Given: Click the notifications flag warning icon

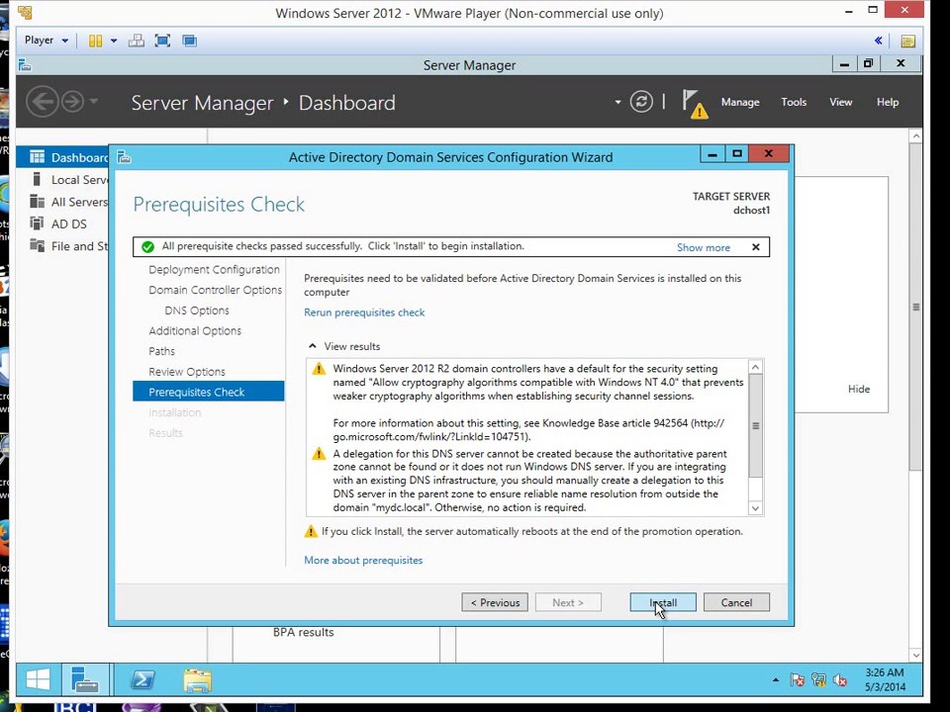Looking at the screenshot, I should (695, 104).
